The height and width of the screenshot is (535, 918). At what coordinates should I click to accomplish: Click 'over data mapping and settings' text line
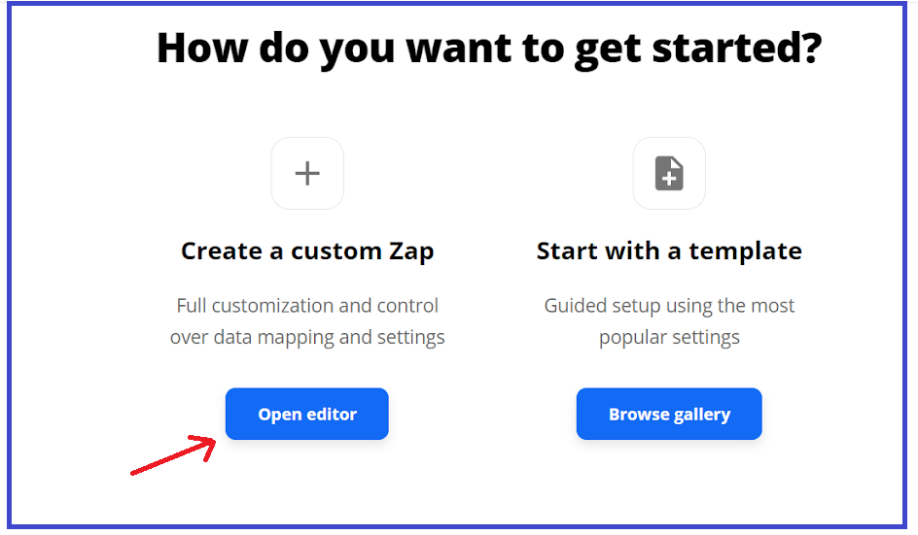[x=307, y=337]
